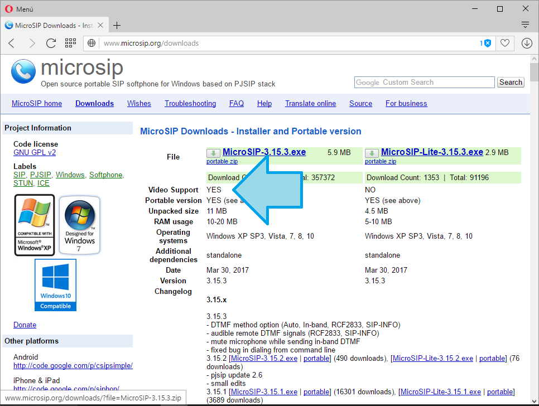This screenshot has height=406, width=539.
Task: Focus the Google Custom Search field
Action: click(x=424, y=83)
